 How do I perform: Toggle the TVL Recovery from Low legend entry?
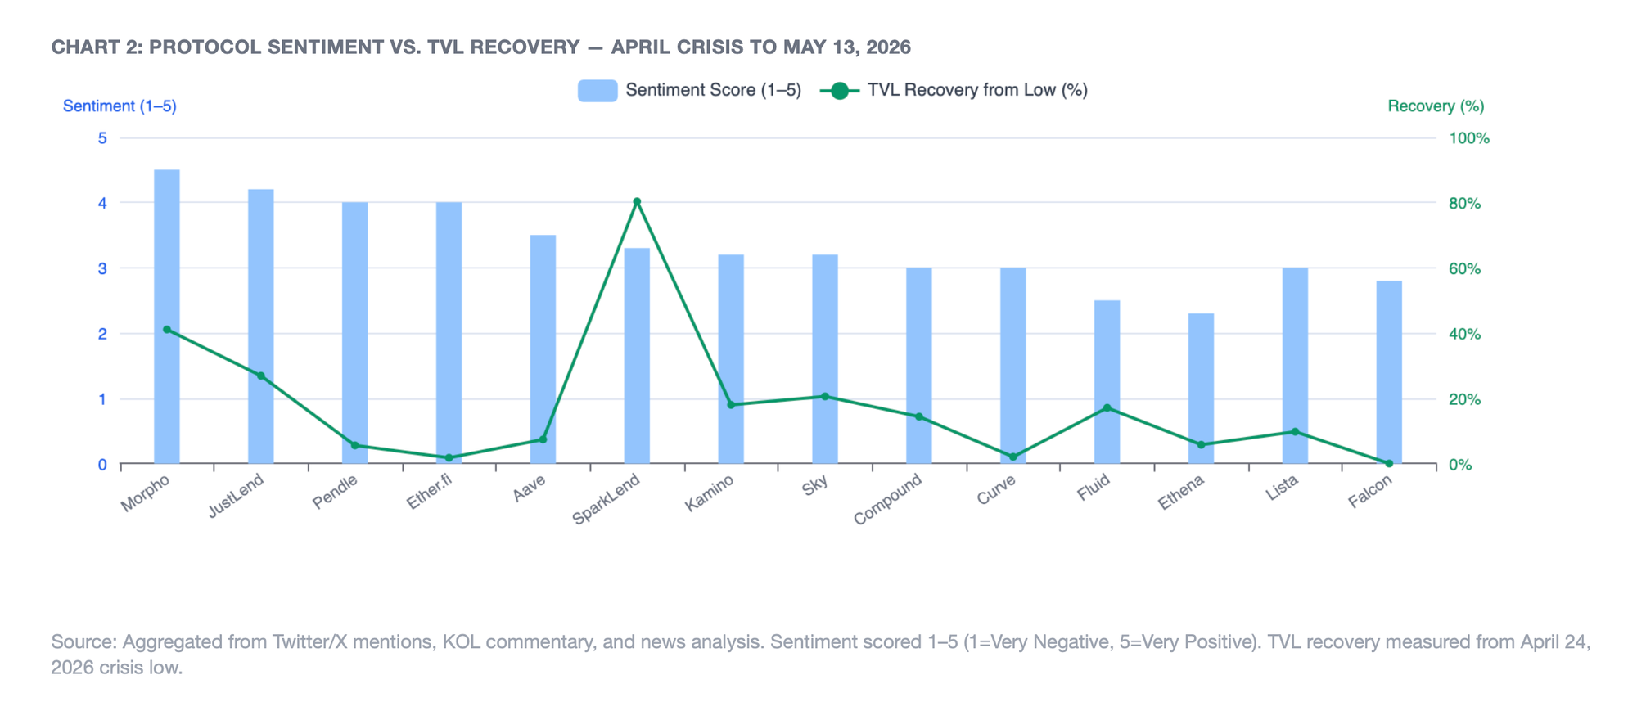click(x=954, y=90)
